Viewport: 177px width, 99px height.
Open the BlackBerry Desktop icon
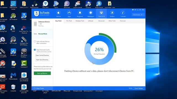click(24, 53)
